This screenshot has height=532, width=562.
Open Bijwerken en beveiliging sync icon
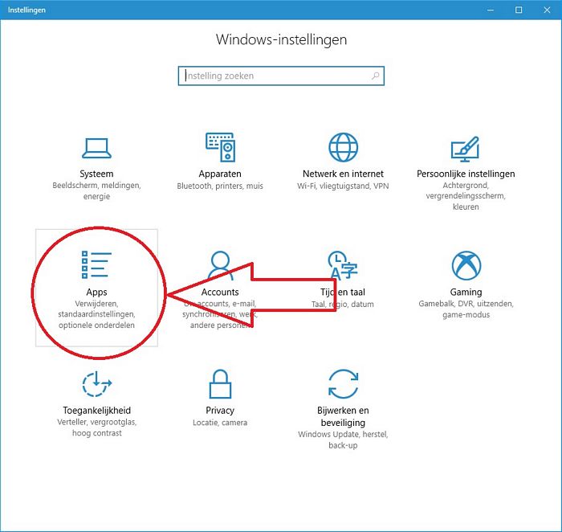[343, 384]
